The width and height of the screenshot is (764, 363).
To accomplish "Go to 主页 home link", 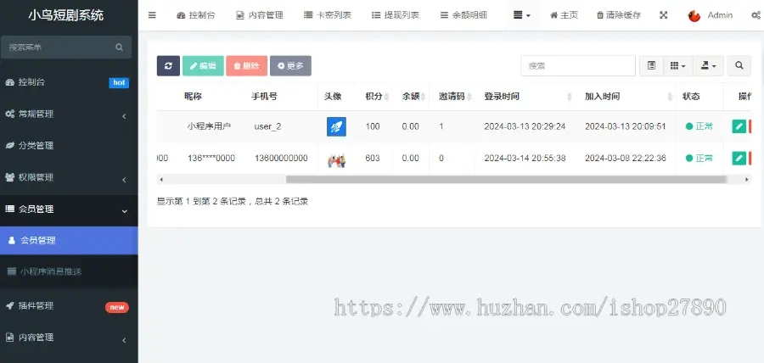I will point(564,15).
